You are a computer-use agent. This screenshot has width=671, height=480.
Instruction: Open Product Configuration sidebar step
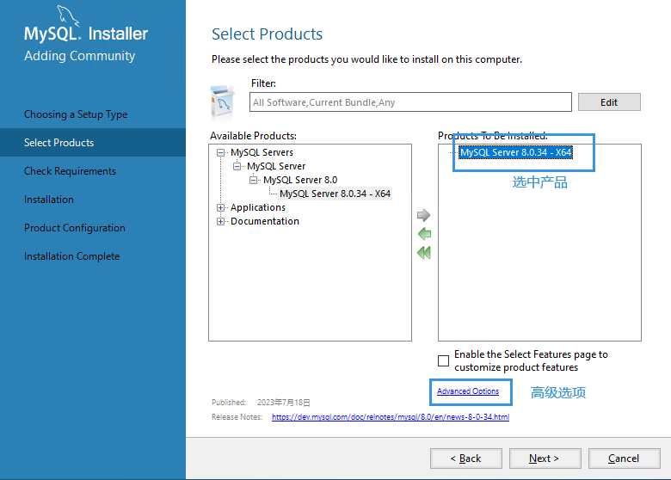click(x=75, y=228)
